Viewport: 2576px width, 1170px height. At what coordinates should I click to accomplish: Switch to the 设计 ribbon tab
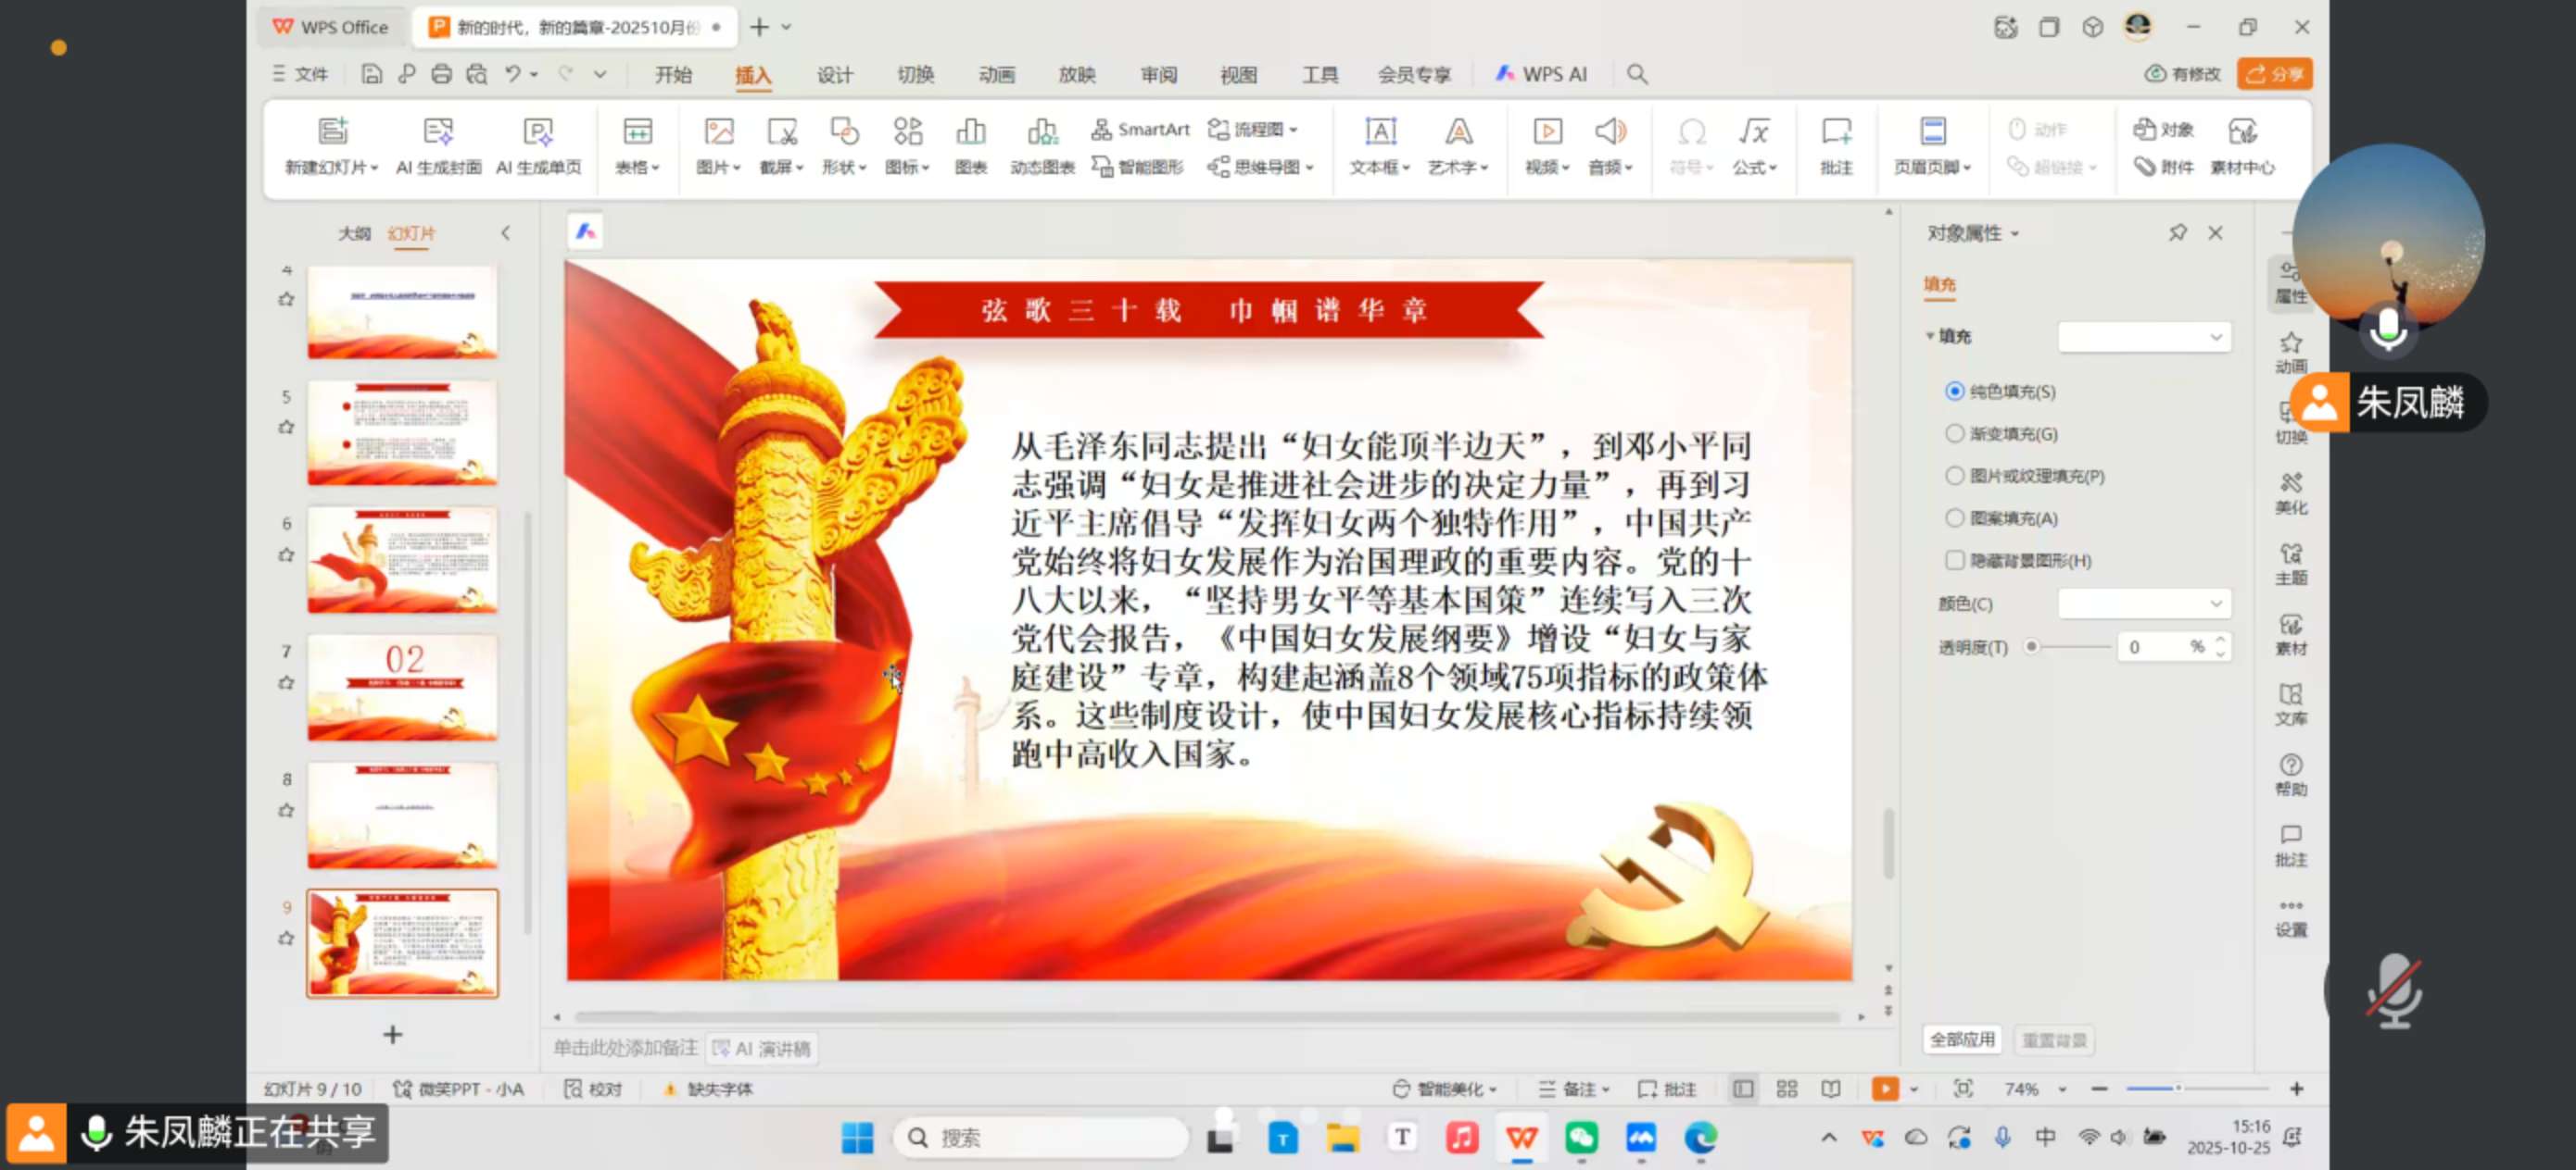tap(834, 74)
